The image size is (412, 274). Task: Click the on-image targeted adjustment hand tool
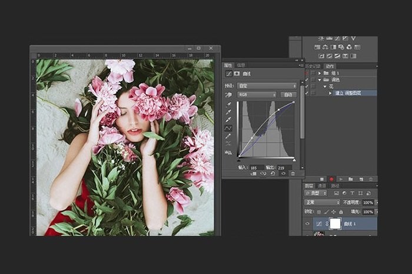tap(228, 94)
